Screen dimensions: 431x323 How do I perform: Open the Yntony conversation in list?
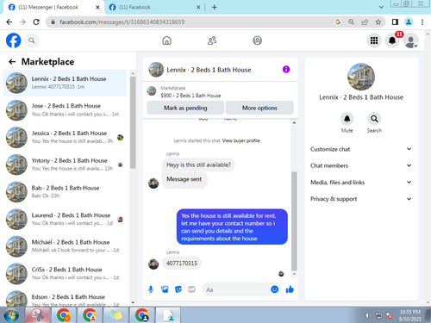(65, 165)
